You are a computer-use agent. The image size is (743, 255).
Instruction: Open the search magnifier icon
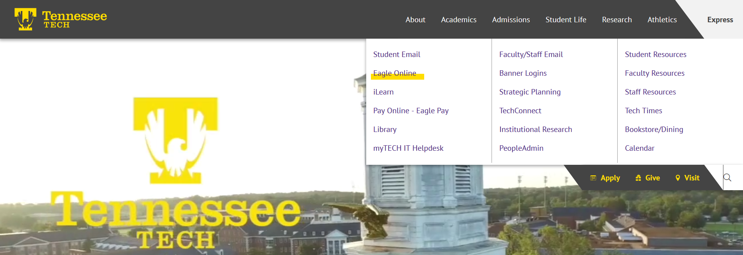[x=727, y=178]
